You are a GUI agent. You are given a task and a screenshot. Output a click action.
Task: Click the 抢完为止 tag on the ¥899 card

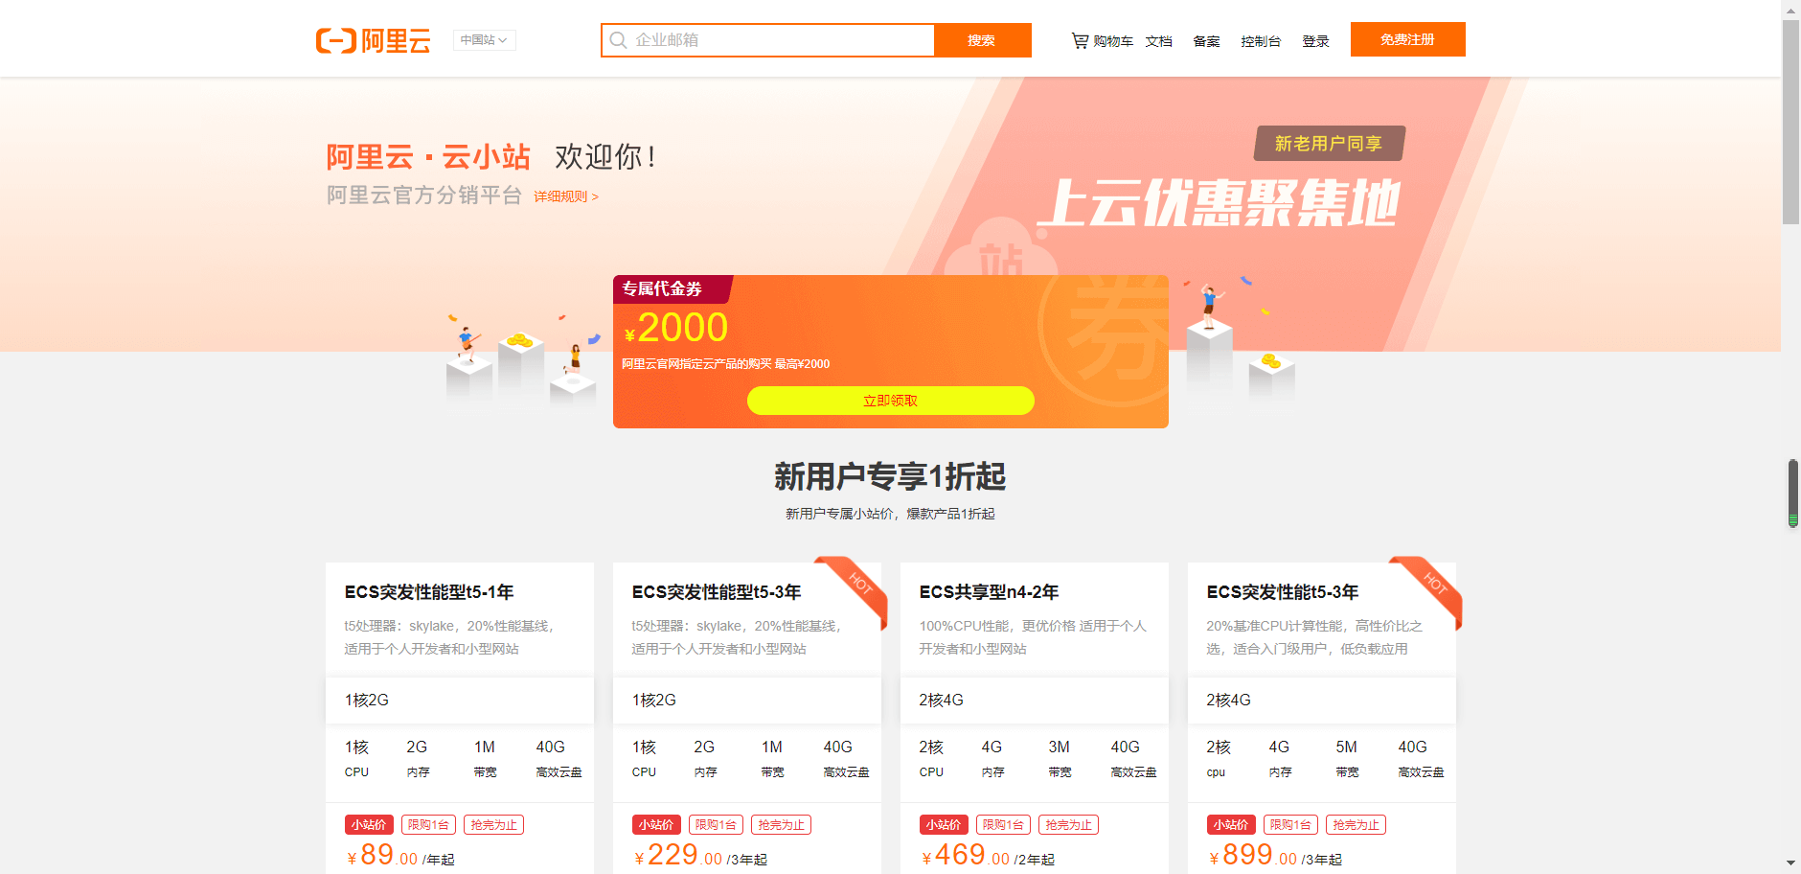pyautogui.click(x=1356, y=824)
